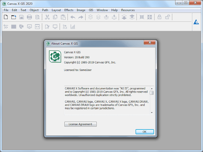This screenshot has height=152, width=203.
Task: Close the About Canvas X GIS dialog
Action: coord(149,42)
